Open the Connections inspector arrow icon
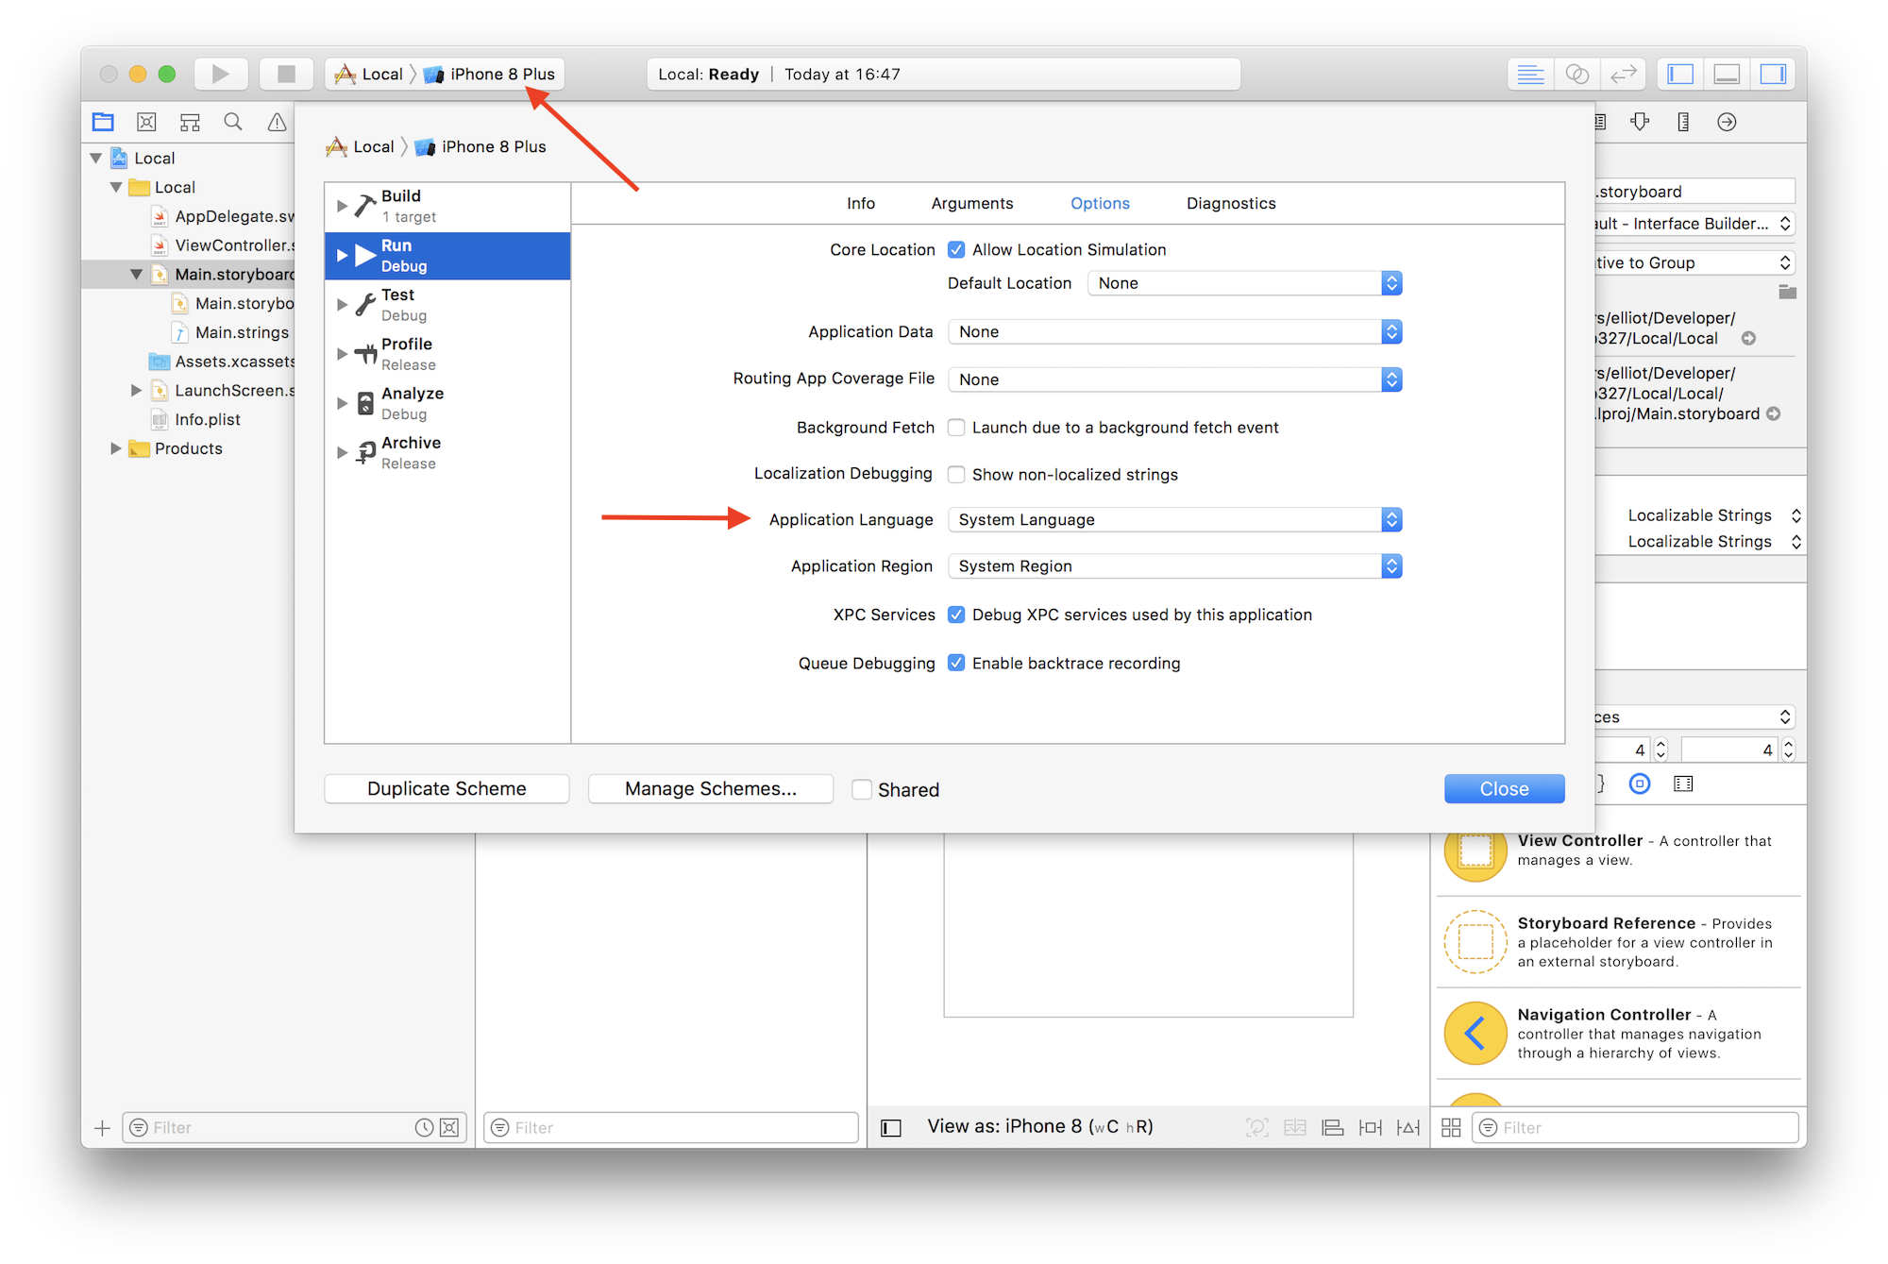1888x1264 pixels. 1727,122
